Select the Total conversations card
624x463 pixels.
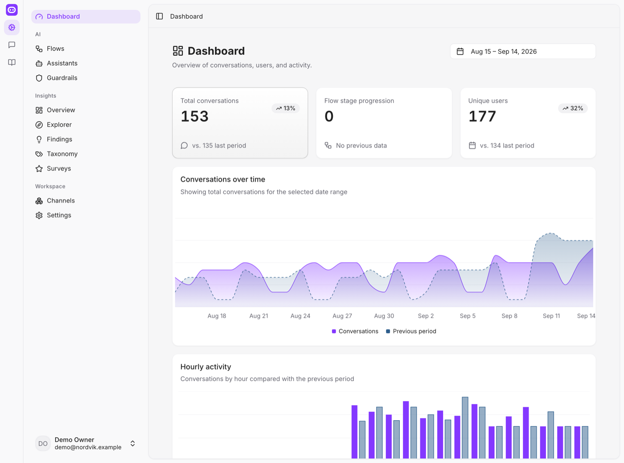click(x=240, y=123)
